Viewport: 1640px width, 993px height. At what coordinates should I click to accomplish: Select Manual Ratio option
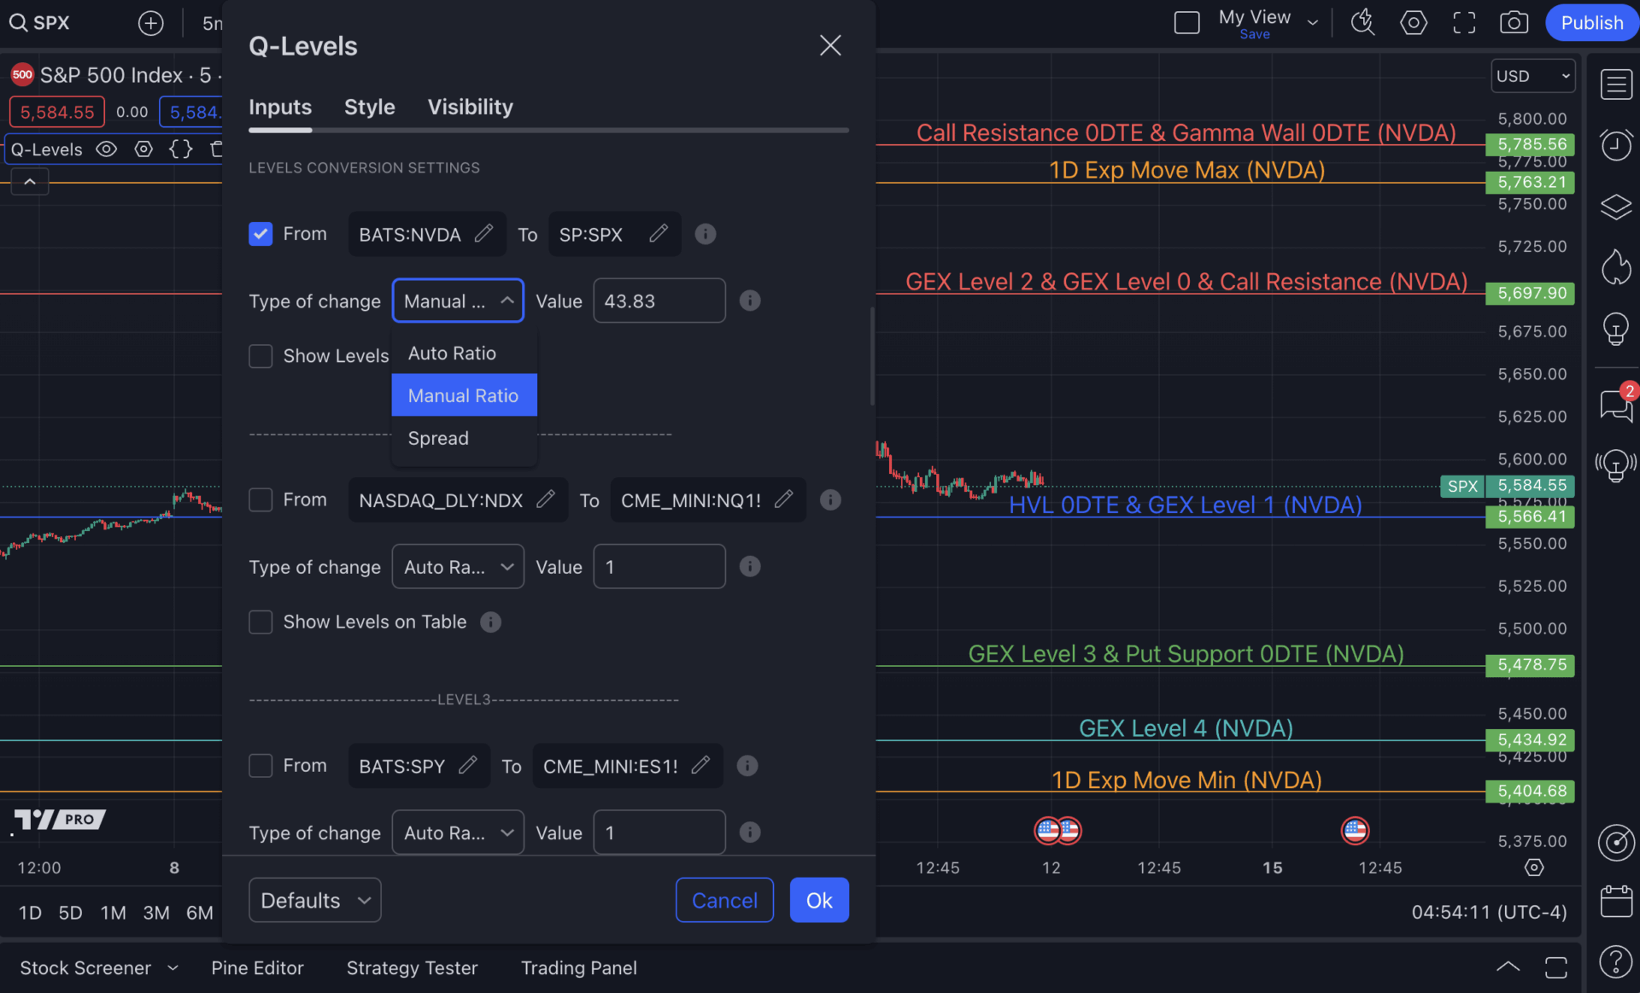464,395
